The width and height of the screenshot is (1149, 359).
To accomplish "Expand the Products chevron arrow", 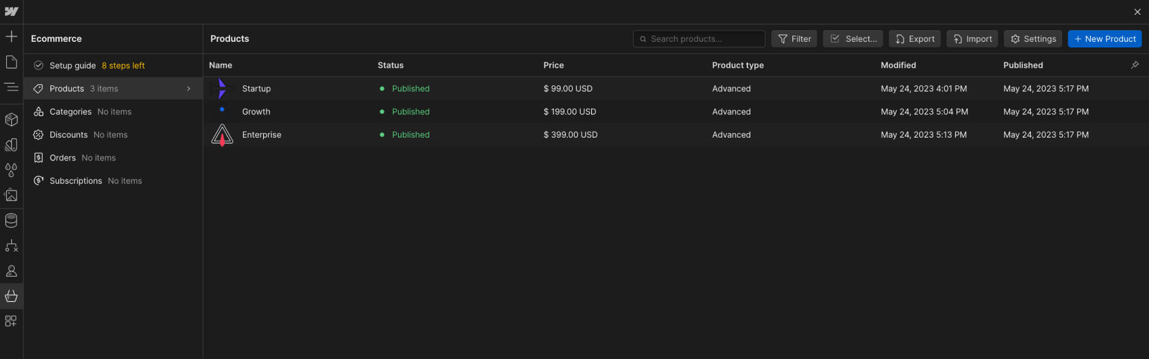I will click(189, 89).
